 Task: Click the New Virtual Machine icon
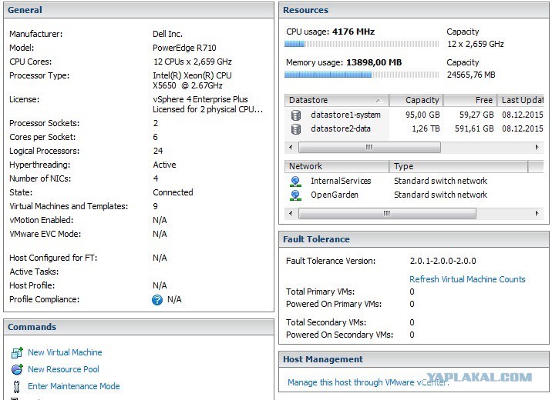(x=17, y=352)
